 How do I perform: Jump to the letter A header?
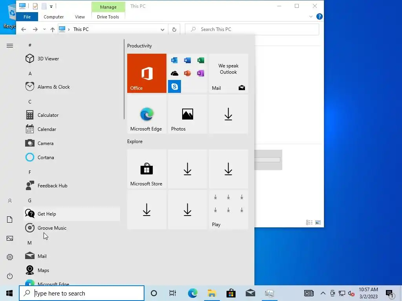[30, 73]
